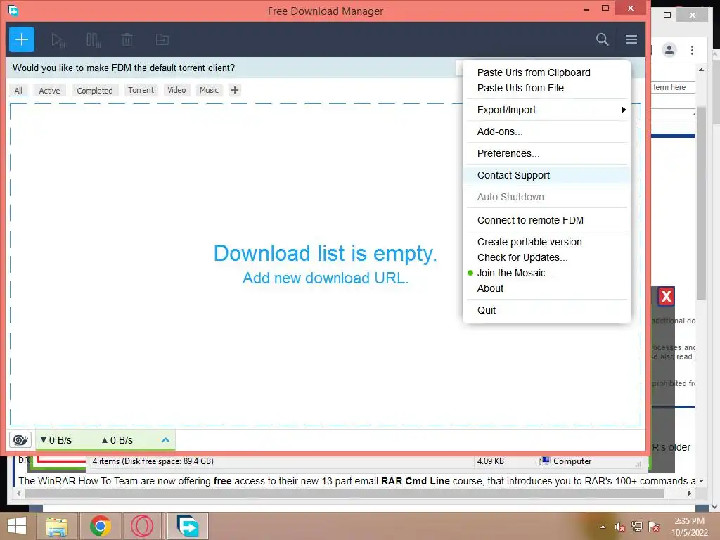Viewport: 720px width, 540px height.
Task: Select the Music filter tab
Action: (x=209, y=90)
